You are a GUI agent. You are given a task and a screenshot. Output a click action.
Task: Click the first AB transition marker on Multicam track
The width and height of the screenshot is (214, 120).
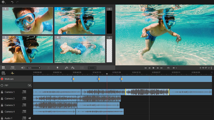point(73,79)
